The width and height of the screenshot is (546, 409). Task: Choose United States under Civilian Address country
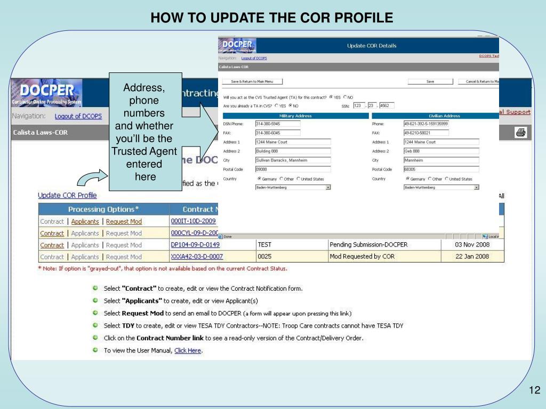(447, 179)
